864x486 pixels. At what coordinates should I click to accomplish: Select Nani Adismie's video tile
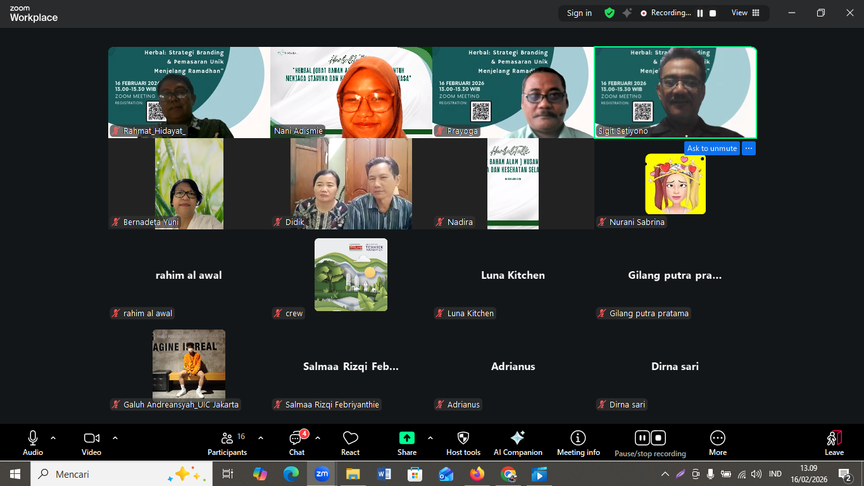click(351, 92)
